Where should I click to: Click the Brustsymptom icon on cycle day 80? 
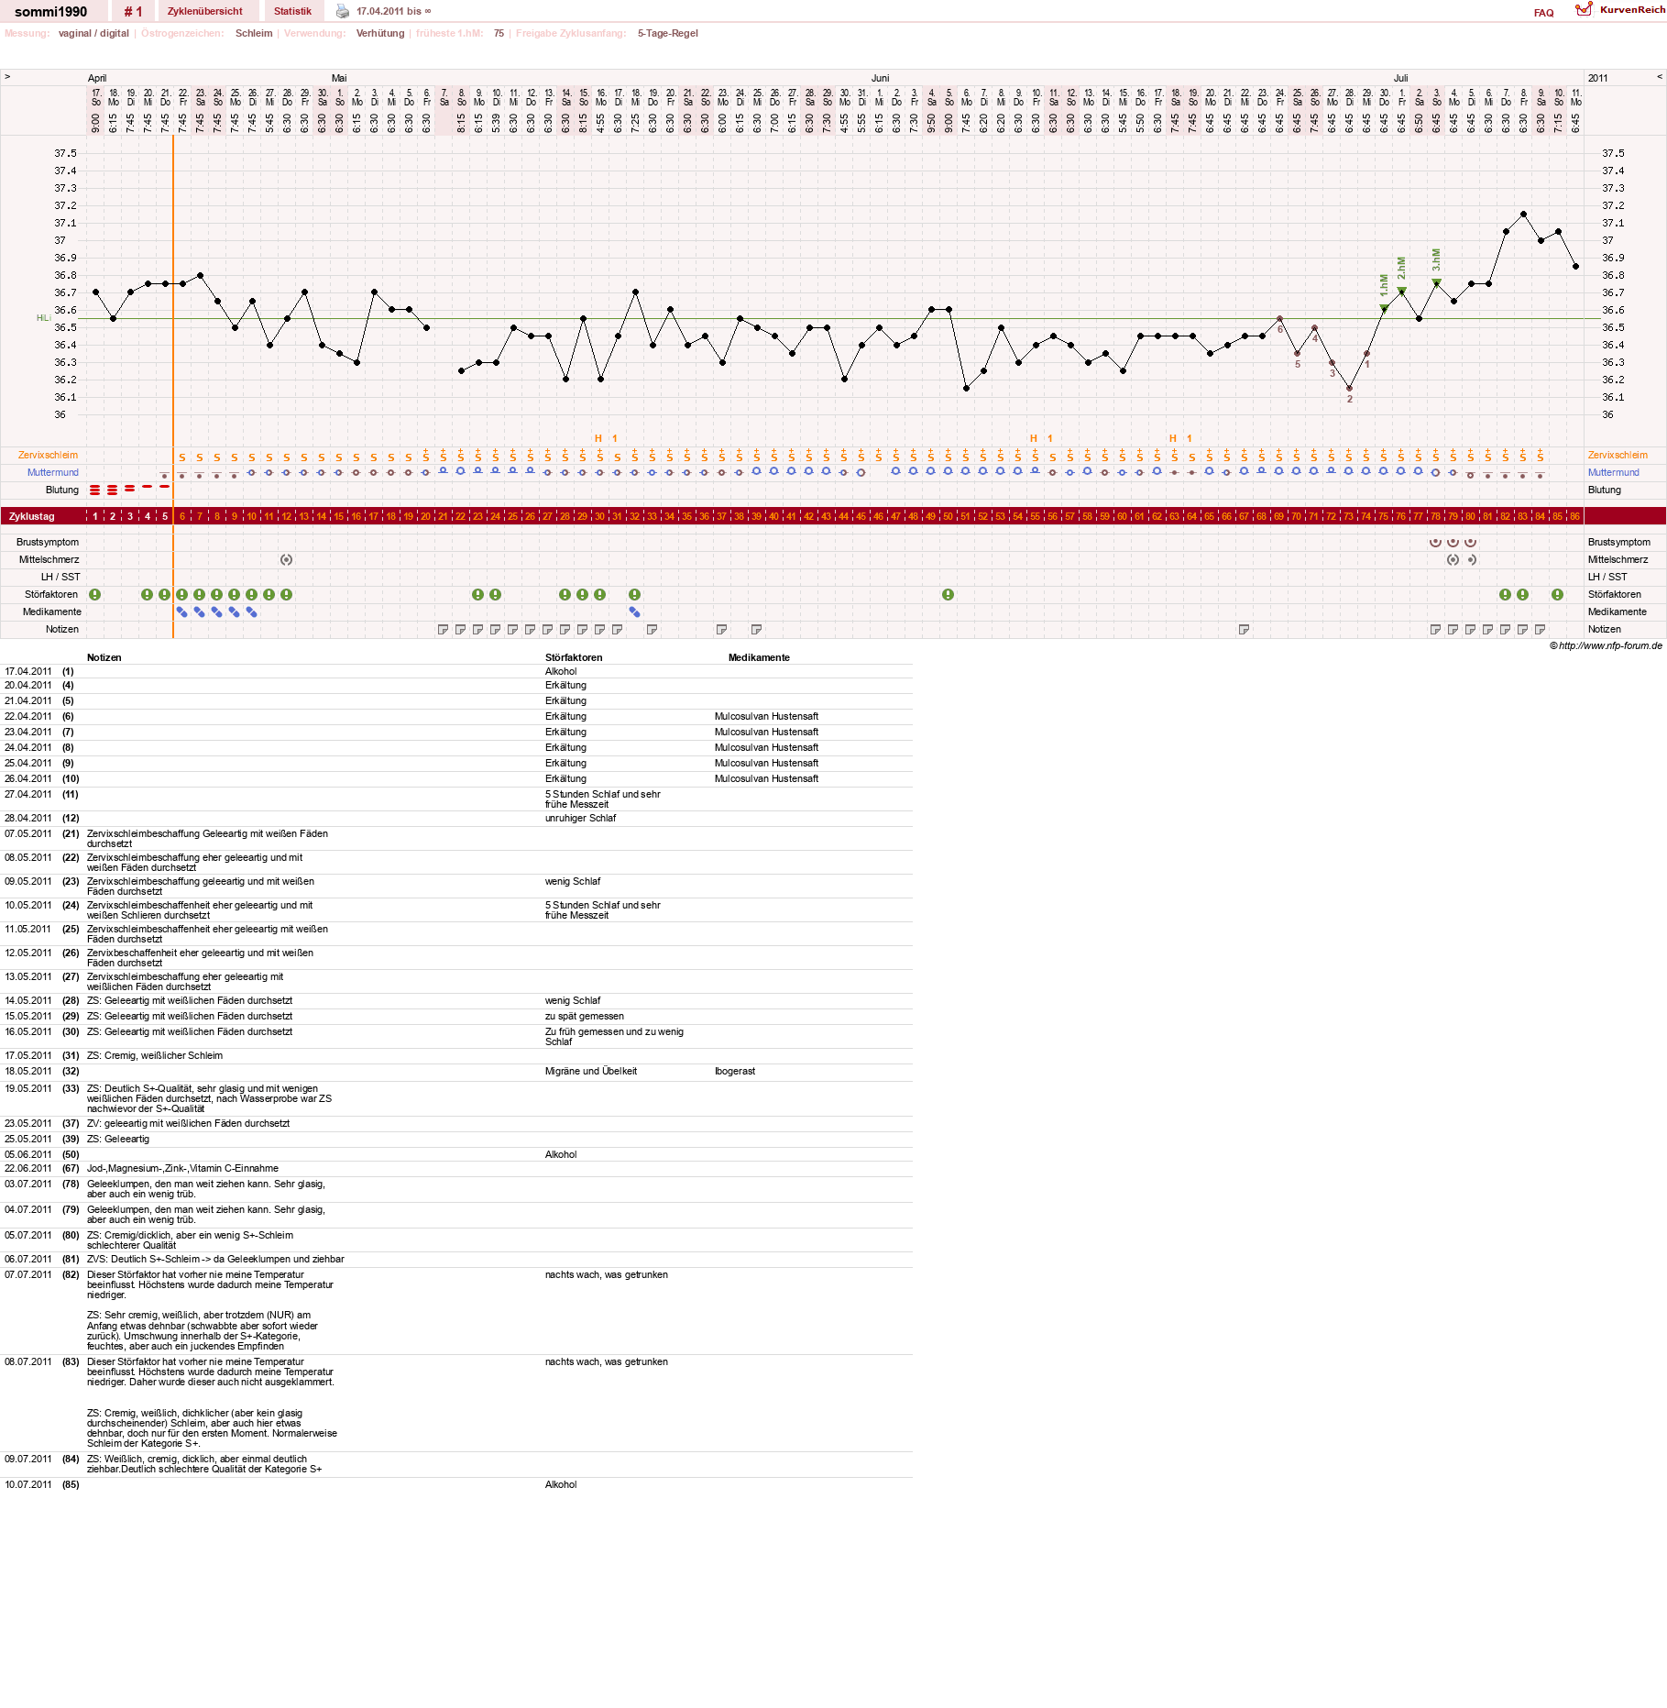tap(1471, 542)
